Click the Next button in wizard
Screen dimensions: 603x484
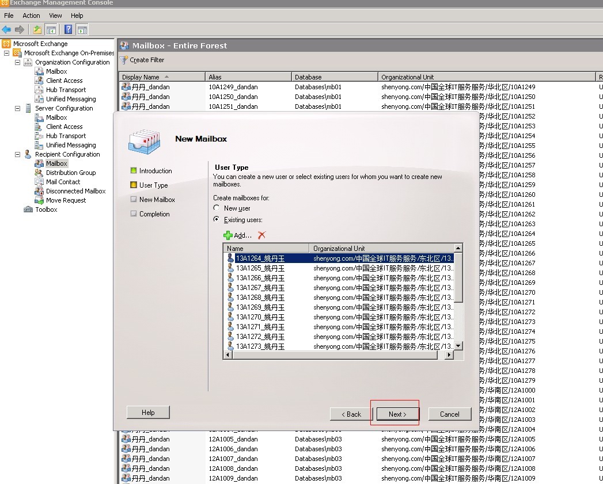click(397, 414)
